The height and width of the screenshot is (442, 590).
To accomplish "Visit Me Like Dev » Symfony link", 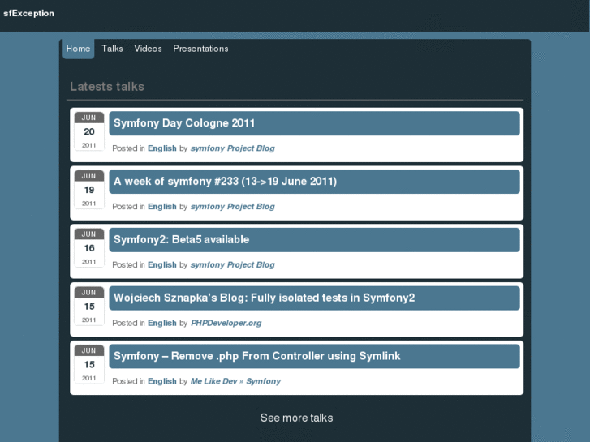I will 235,381.
